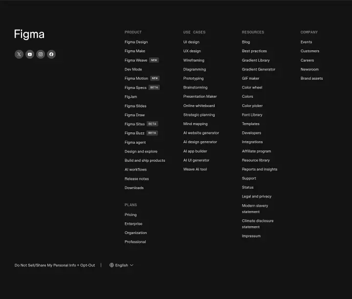
Task: Open the Blog link
Action: pyautogui.click(x=246, y=42)
